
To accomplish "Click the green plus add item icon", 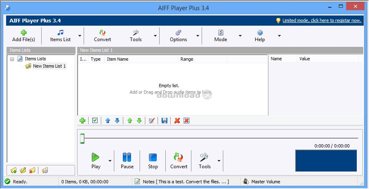I will point(82,121).
